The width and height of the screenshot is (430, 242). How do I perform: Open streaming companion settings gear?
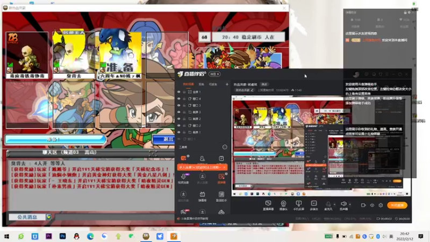381,205
